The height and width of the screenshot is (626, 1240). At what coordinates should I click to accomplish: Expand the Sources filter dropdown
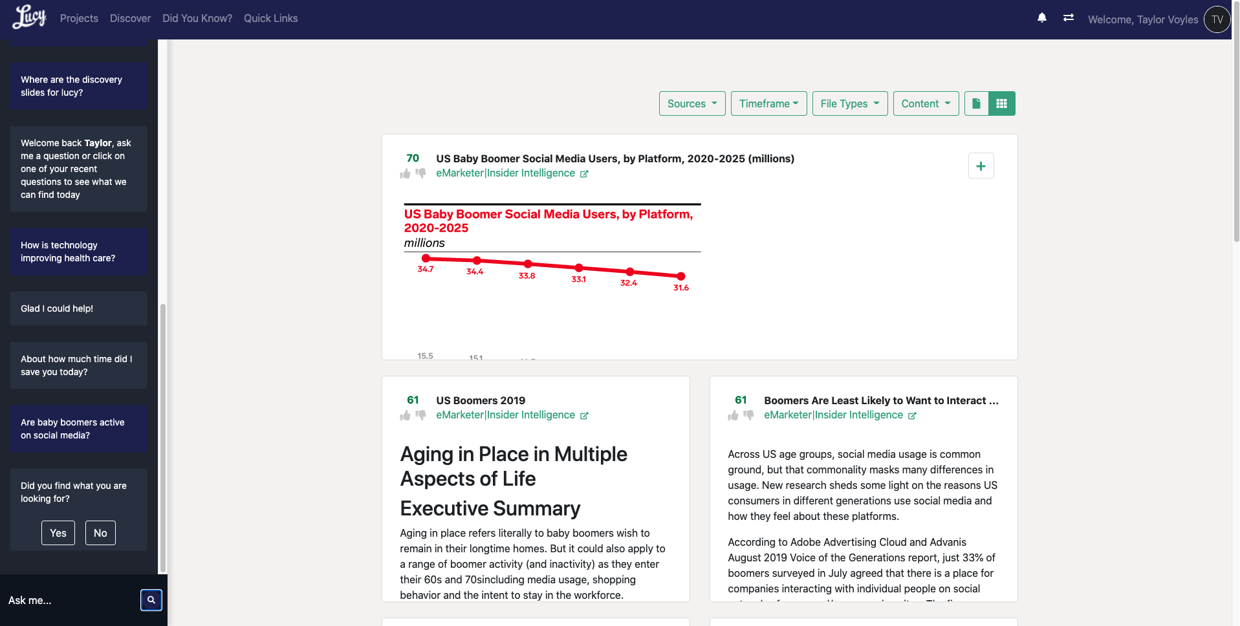point(692,103)
